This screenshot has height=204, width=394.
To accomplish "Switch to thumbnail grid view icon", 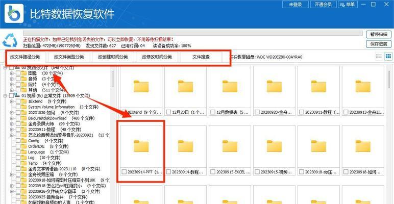I will point(388,56).
